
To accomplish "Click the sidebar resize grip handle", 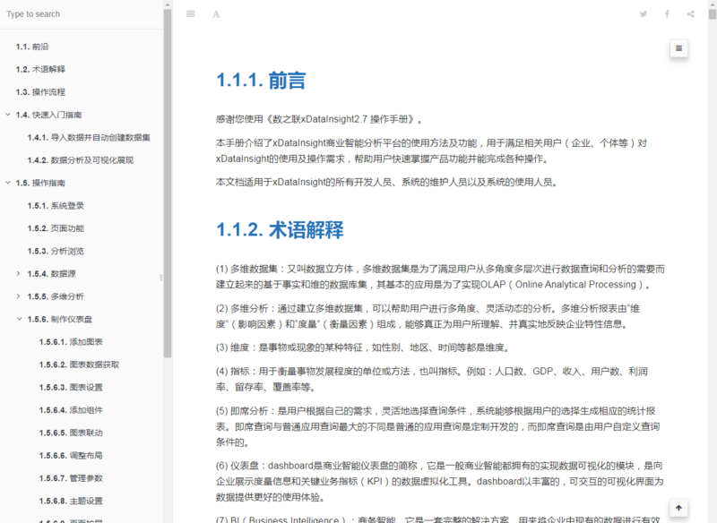I will (x=161, y=278).
